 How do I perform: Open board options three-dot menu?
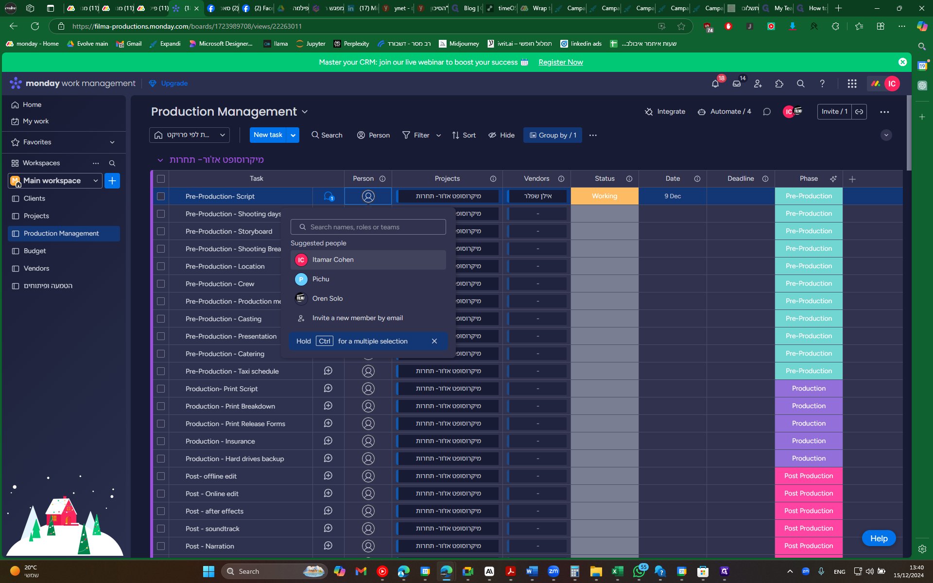point(884,112)
